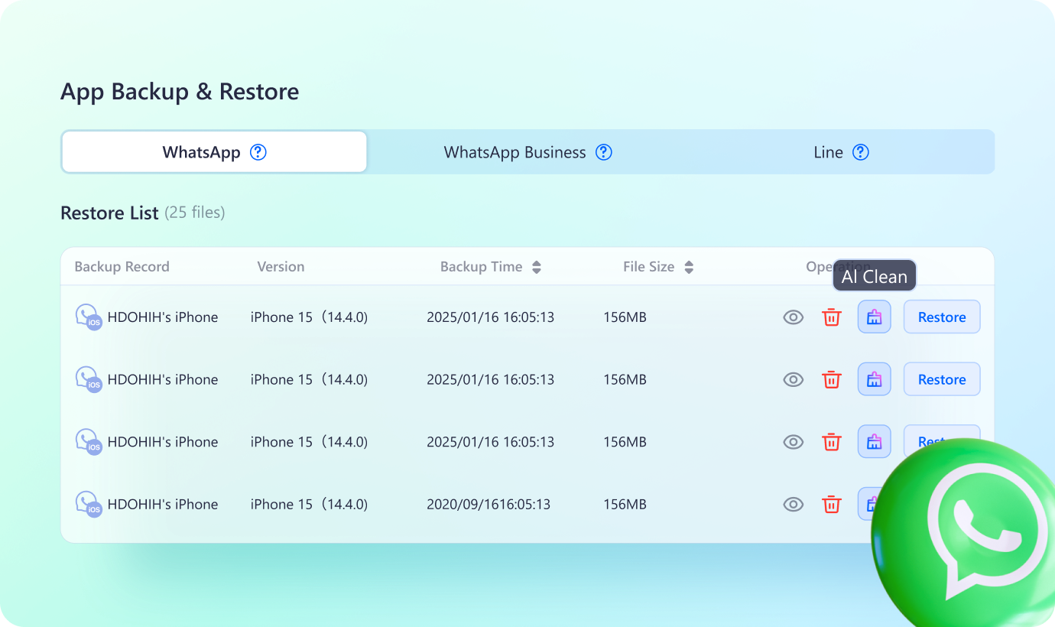Click the AI Clean broom icon, second row
1055x627 pixels.
point(875,379)
